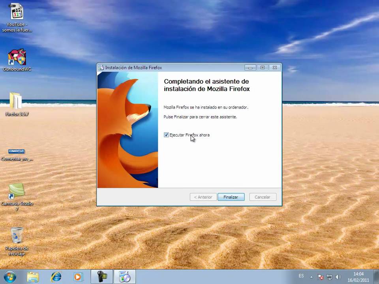Click the Completando el asistente heading
The height and width of the screenshot is (284, 379).
pos(206,85)
